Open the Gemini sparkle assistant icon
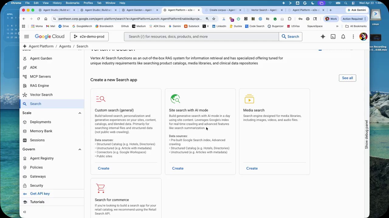The height and width of the screenshot is (218, 389). click(323, 37)
